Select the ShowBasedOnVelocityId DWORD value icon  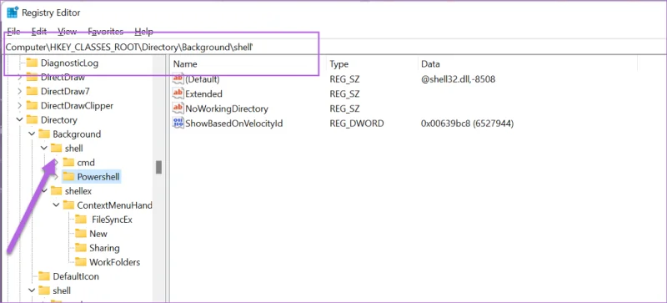click(178, 124)
